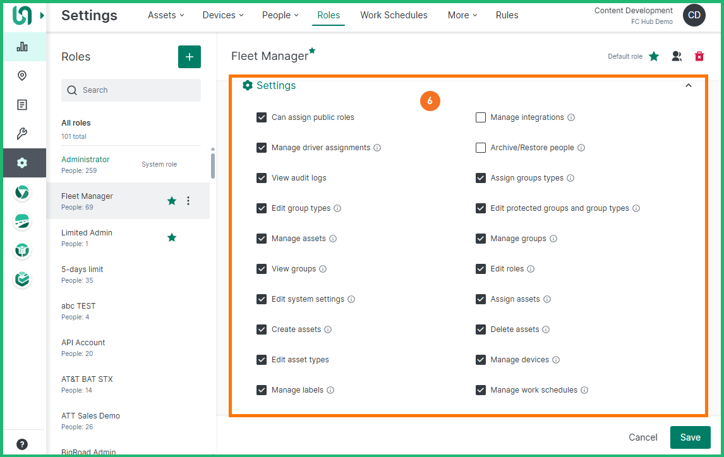Open the three-dot menu for Fleet Manager
Screen dimensions: 724x457
click(188, 201)
